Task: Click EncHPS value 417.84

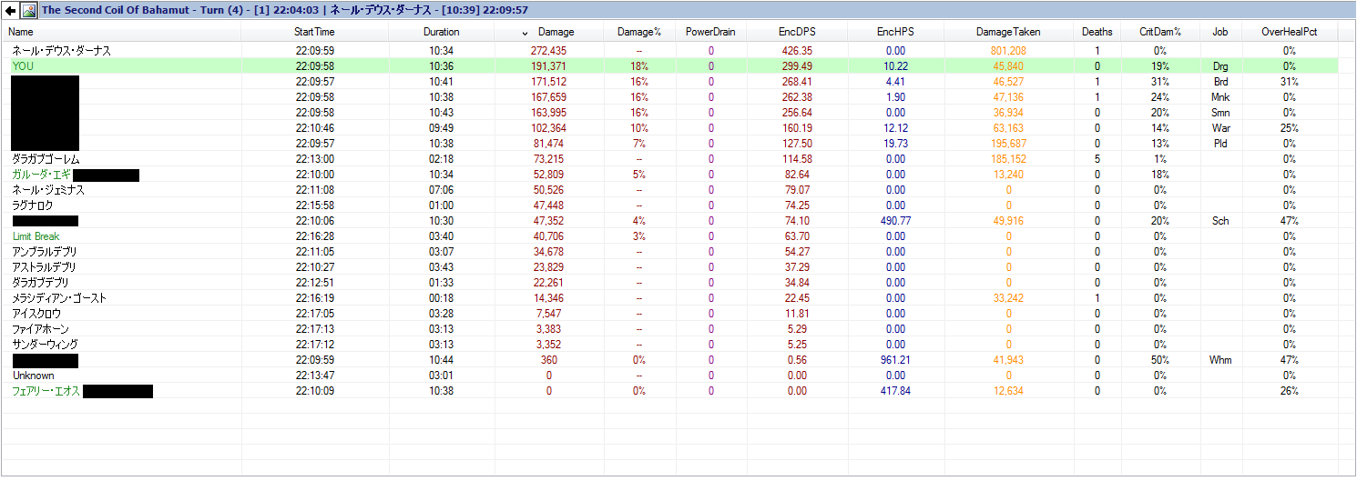Action: pyautogui.click(x=895, y=391)
